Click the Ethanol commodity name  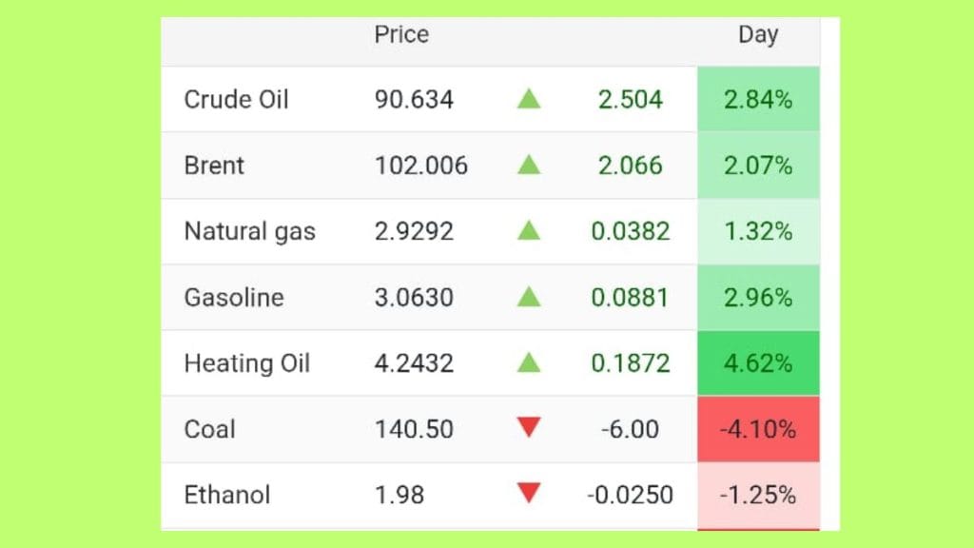[x=227, y=495]
